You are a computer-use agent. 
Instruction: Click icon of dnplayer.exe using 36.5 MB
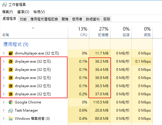[11, 86]
